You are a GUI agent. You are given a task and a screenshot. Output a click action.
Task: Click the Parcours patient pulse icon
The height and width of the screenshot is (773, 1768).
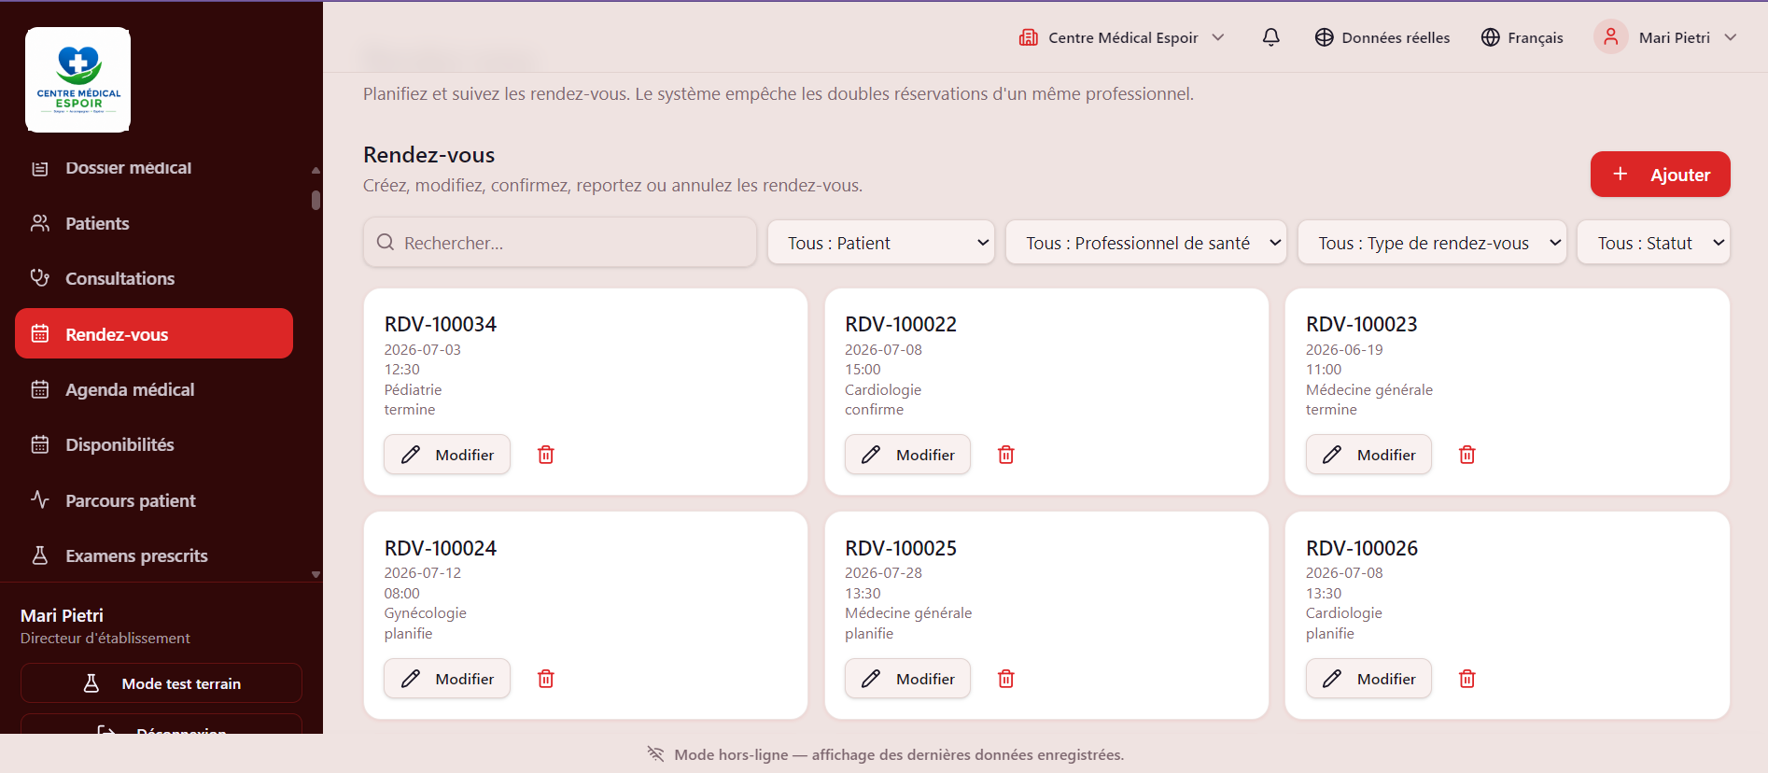coord(40,499)
